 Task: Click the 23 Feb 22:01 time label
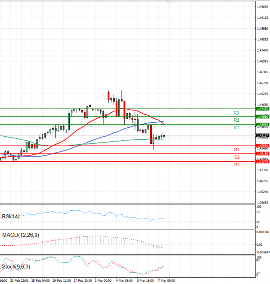[x=19, y=280]
